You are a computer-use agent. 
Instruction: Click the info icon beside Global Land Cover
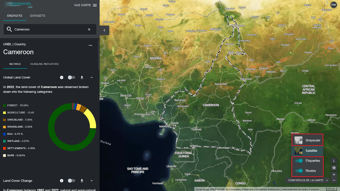[62, 77]
